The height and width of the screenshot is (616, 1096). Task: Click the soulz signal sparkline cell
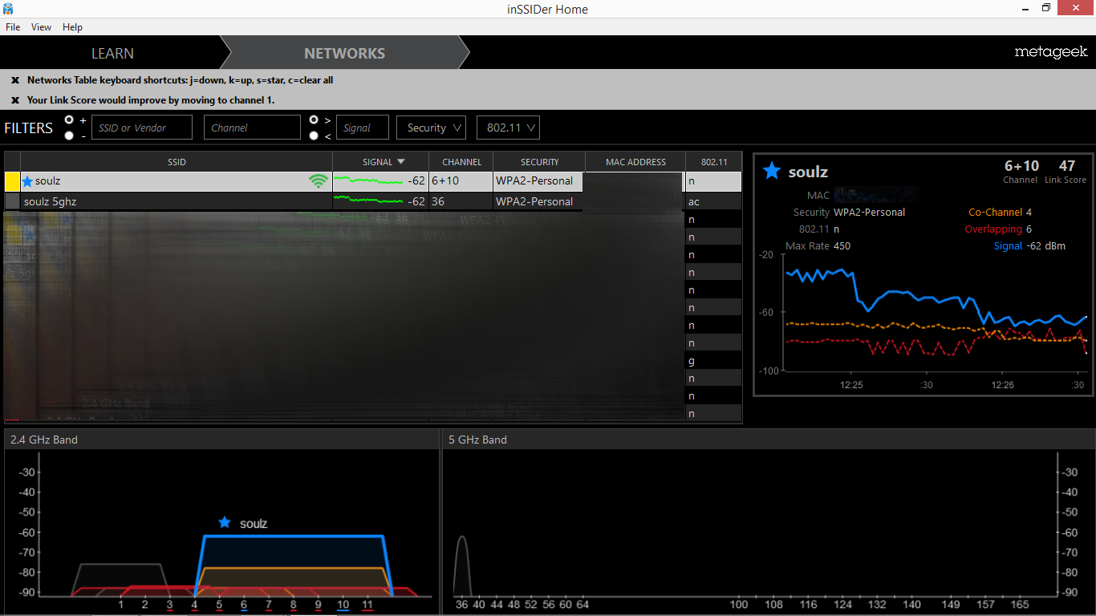pyautogui.click(x=381, y=181)
